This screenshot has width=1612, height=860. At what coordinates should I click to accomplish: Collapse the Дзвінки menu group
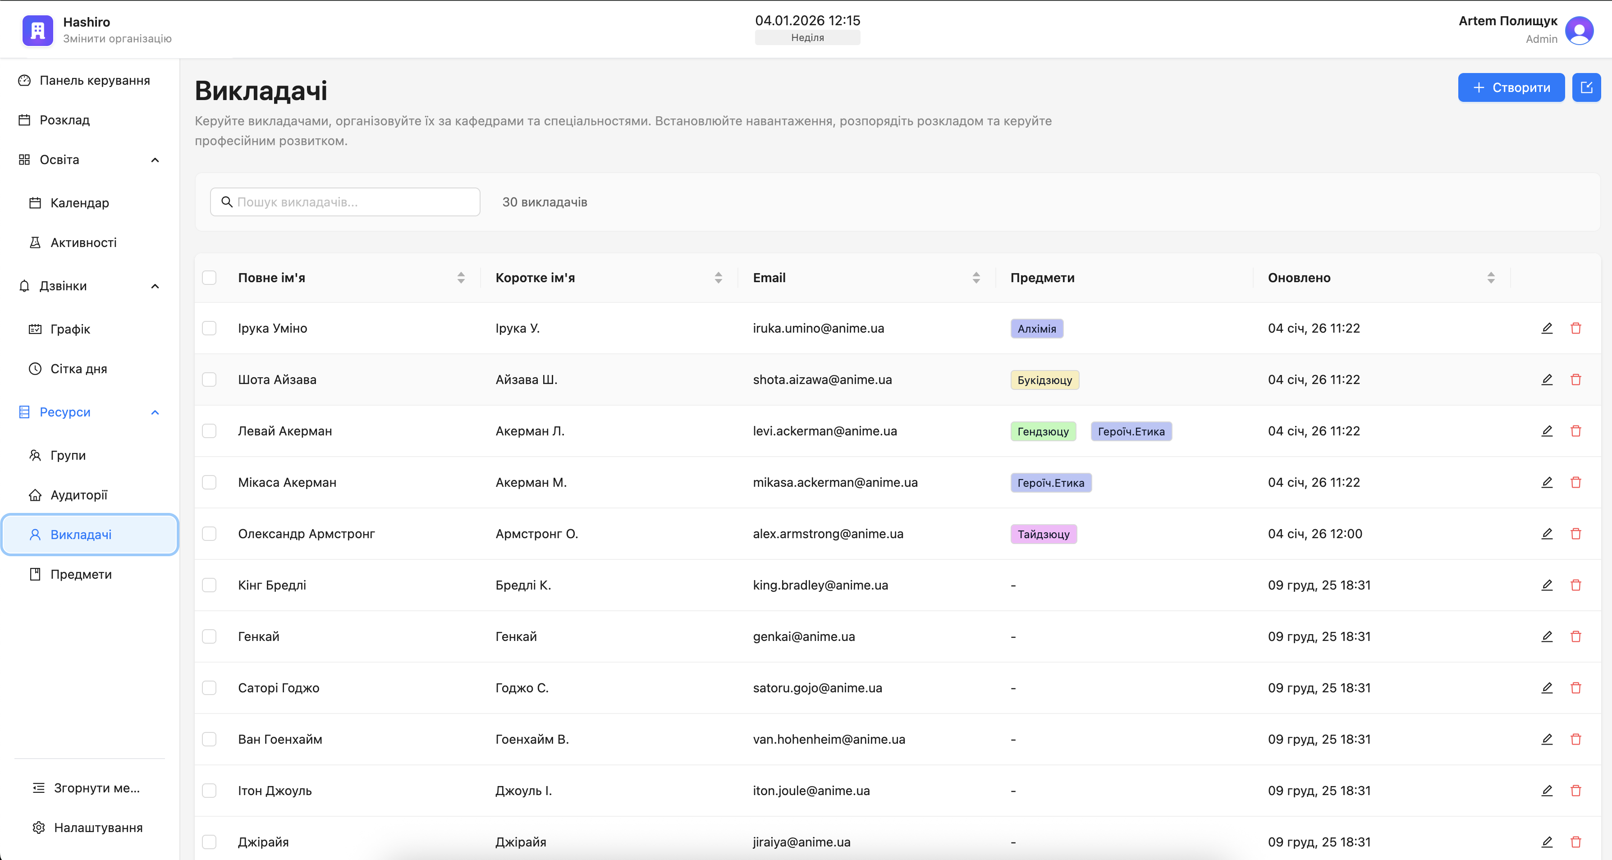pos(155,286)
